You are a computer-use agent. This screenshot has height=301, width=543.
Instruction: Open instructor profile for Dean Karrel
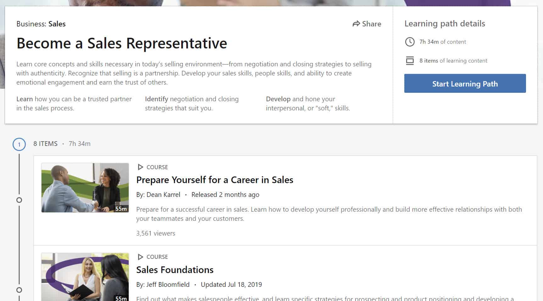click(x=163, y=194)
